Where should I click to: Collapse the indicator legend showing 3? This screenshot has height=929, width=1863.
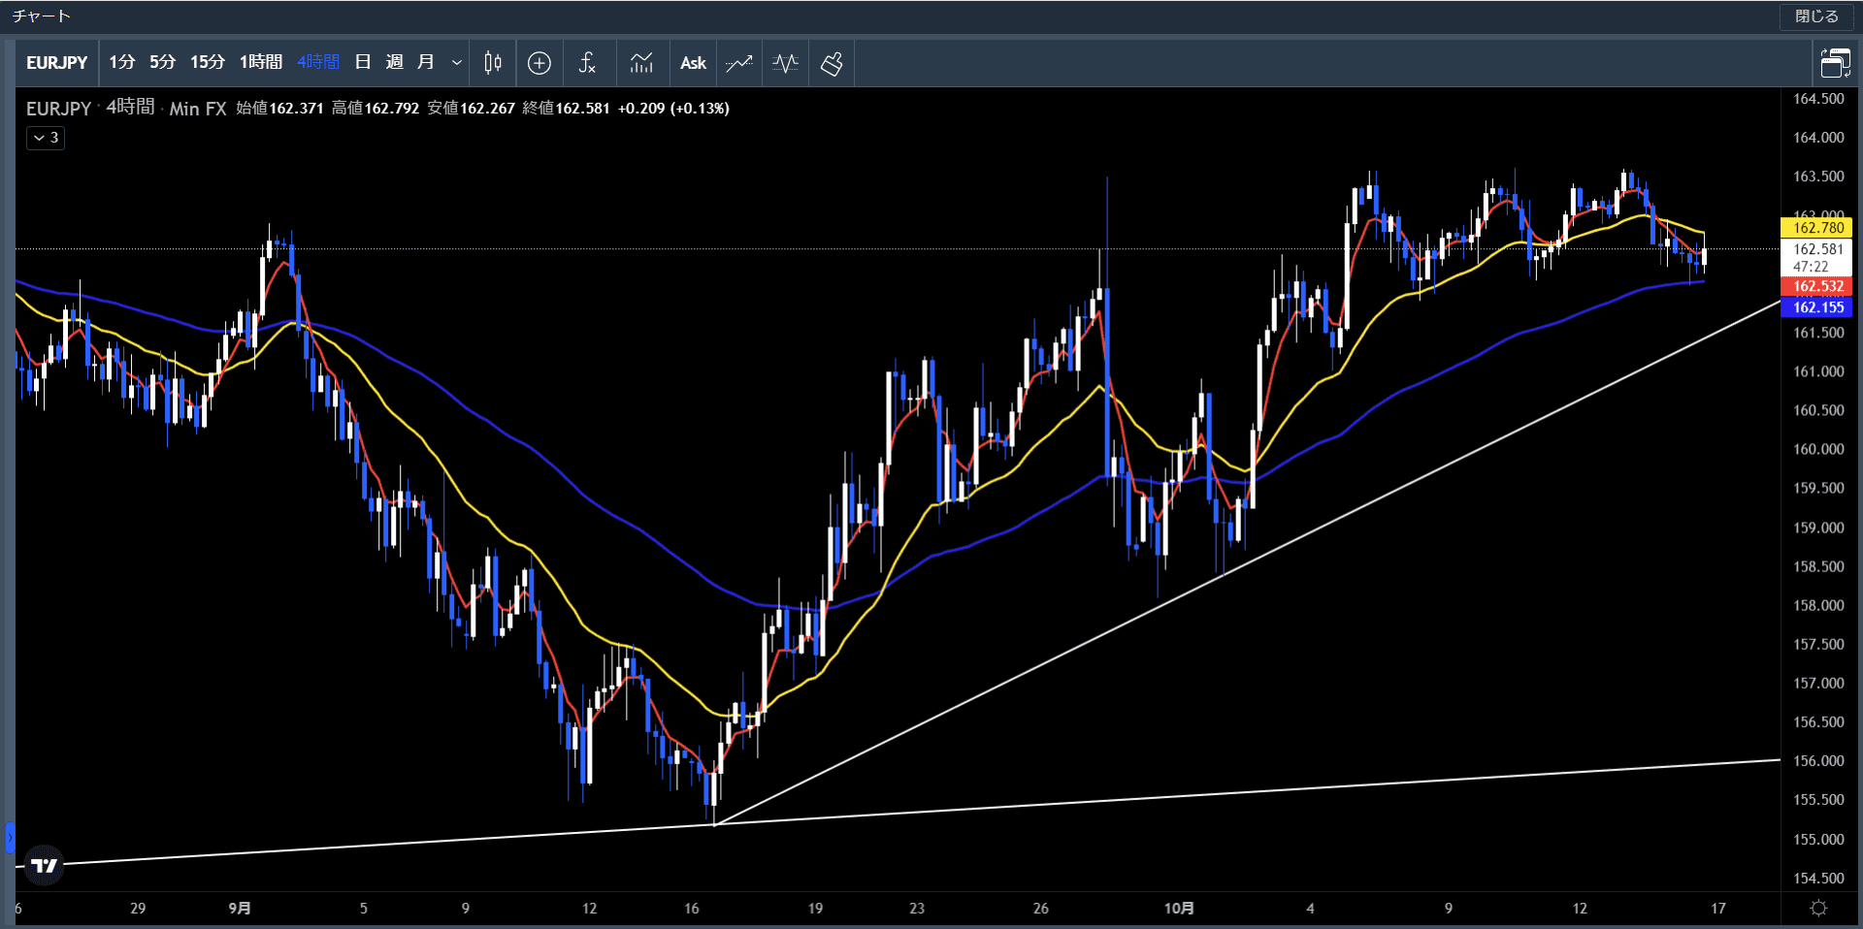point(46,138)
